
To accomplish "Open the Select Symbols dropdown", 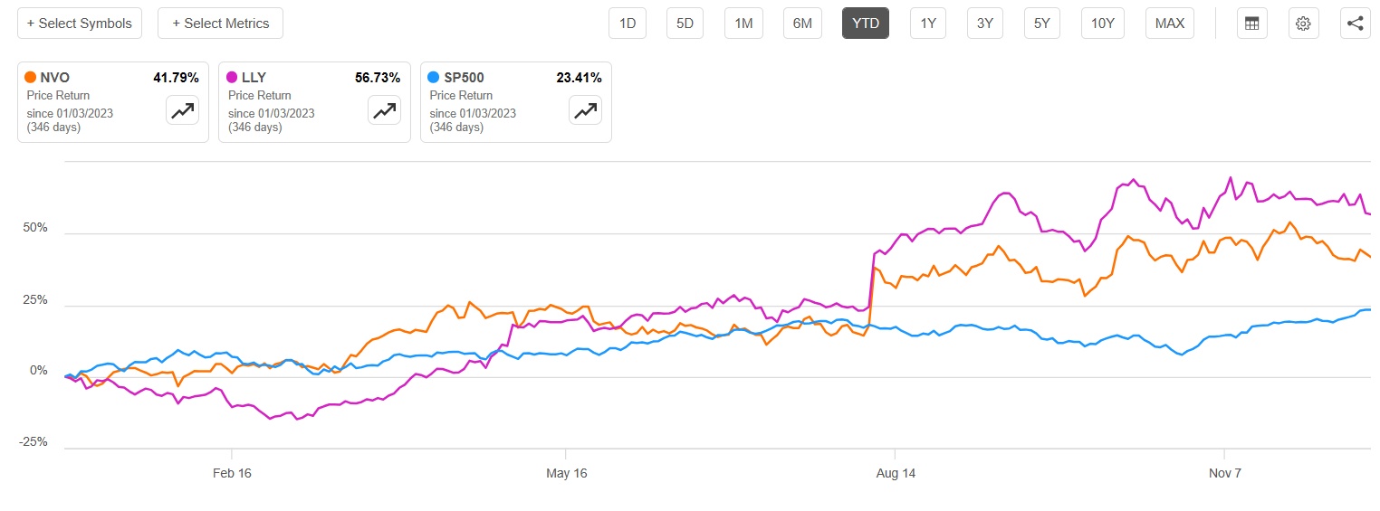I will [x=80, y=24].
